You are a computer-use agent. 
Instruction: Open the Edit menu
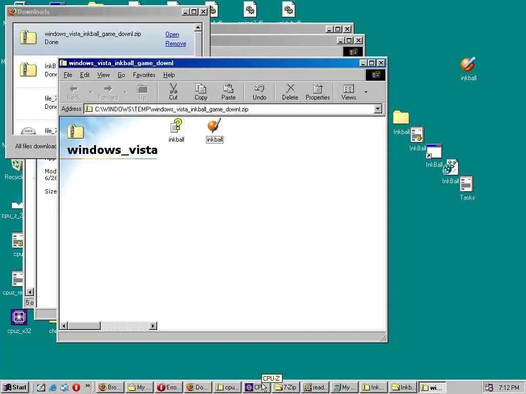[85, 75]
